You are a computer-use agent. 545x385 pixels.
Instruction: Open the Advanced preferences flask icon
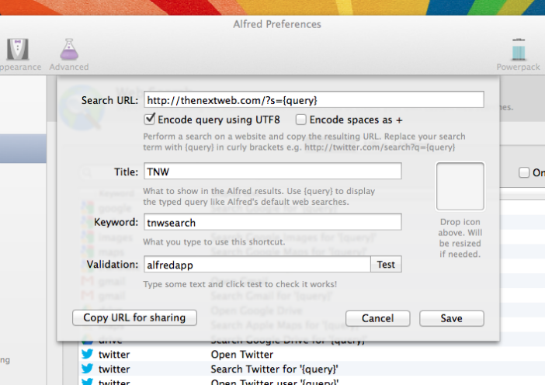tap(69, 50)
